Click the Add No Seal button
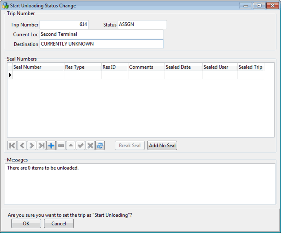The height and width of the screenshot is (233, 281). (x=162, y=145)
